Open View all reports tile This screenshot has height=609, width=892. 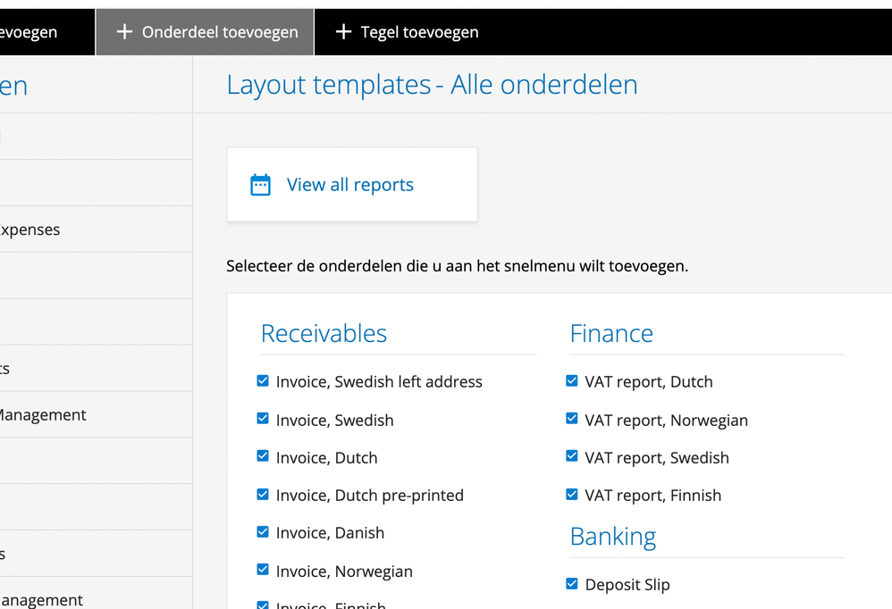(350, 185)
